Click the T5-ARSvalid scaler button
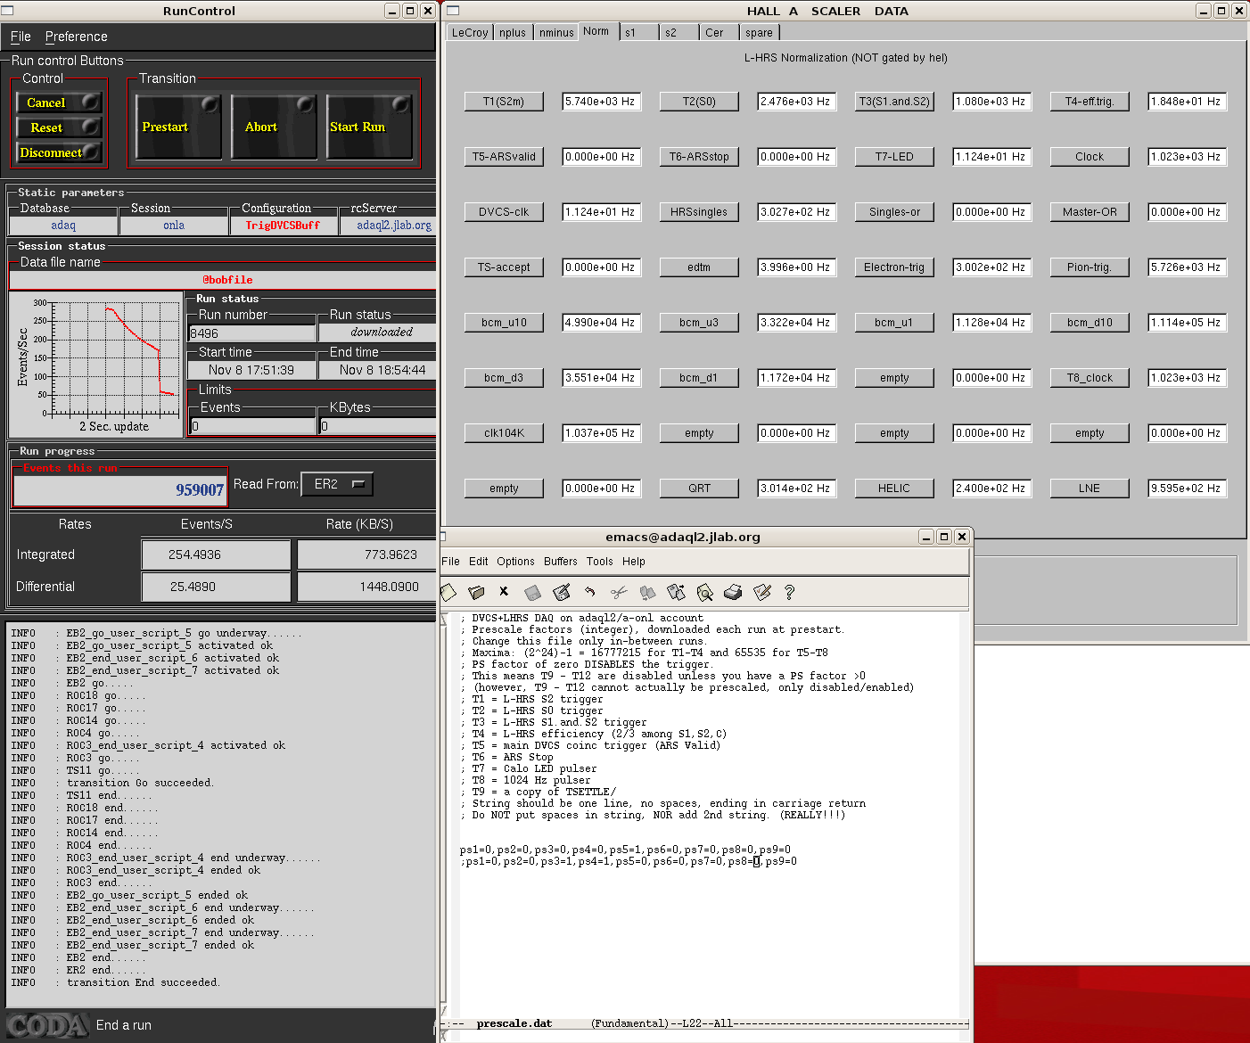 coord(504,157)
